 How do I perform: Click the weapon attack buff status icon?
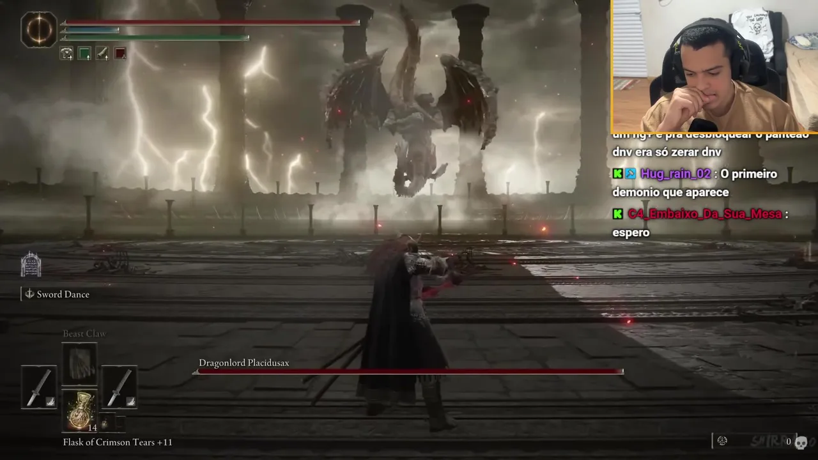(102, 54)
